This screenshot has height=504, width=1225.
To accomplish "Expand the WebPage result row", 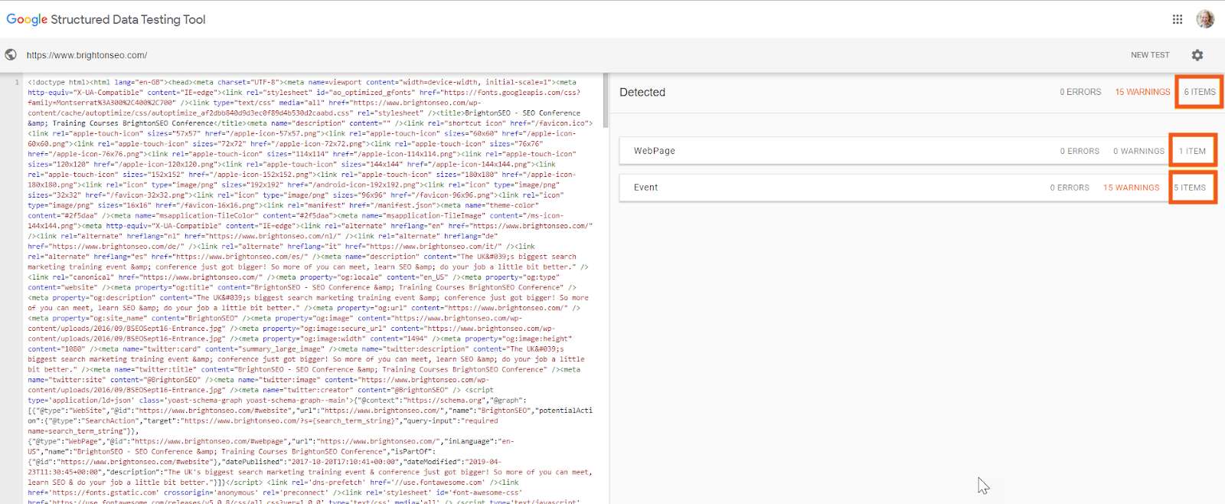I will click(x=916, y=151).
